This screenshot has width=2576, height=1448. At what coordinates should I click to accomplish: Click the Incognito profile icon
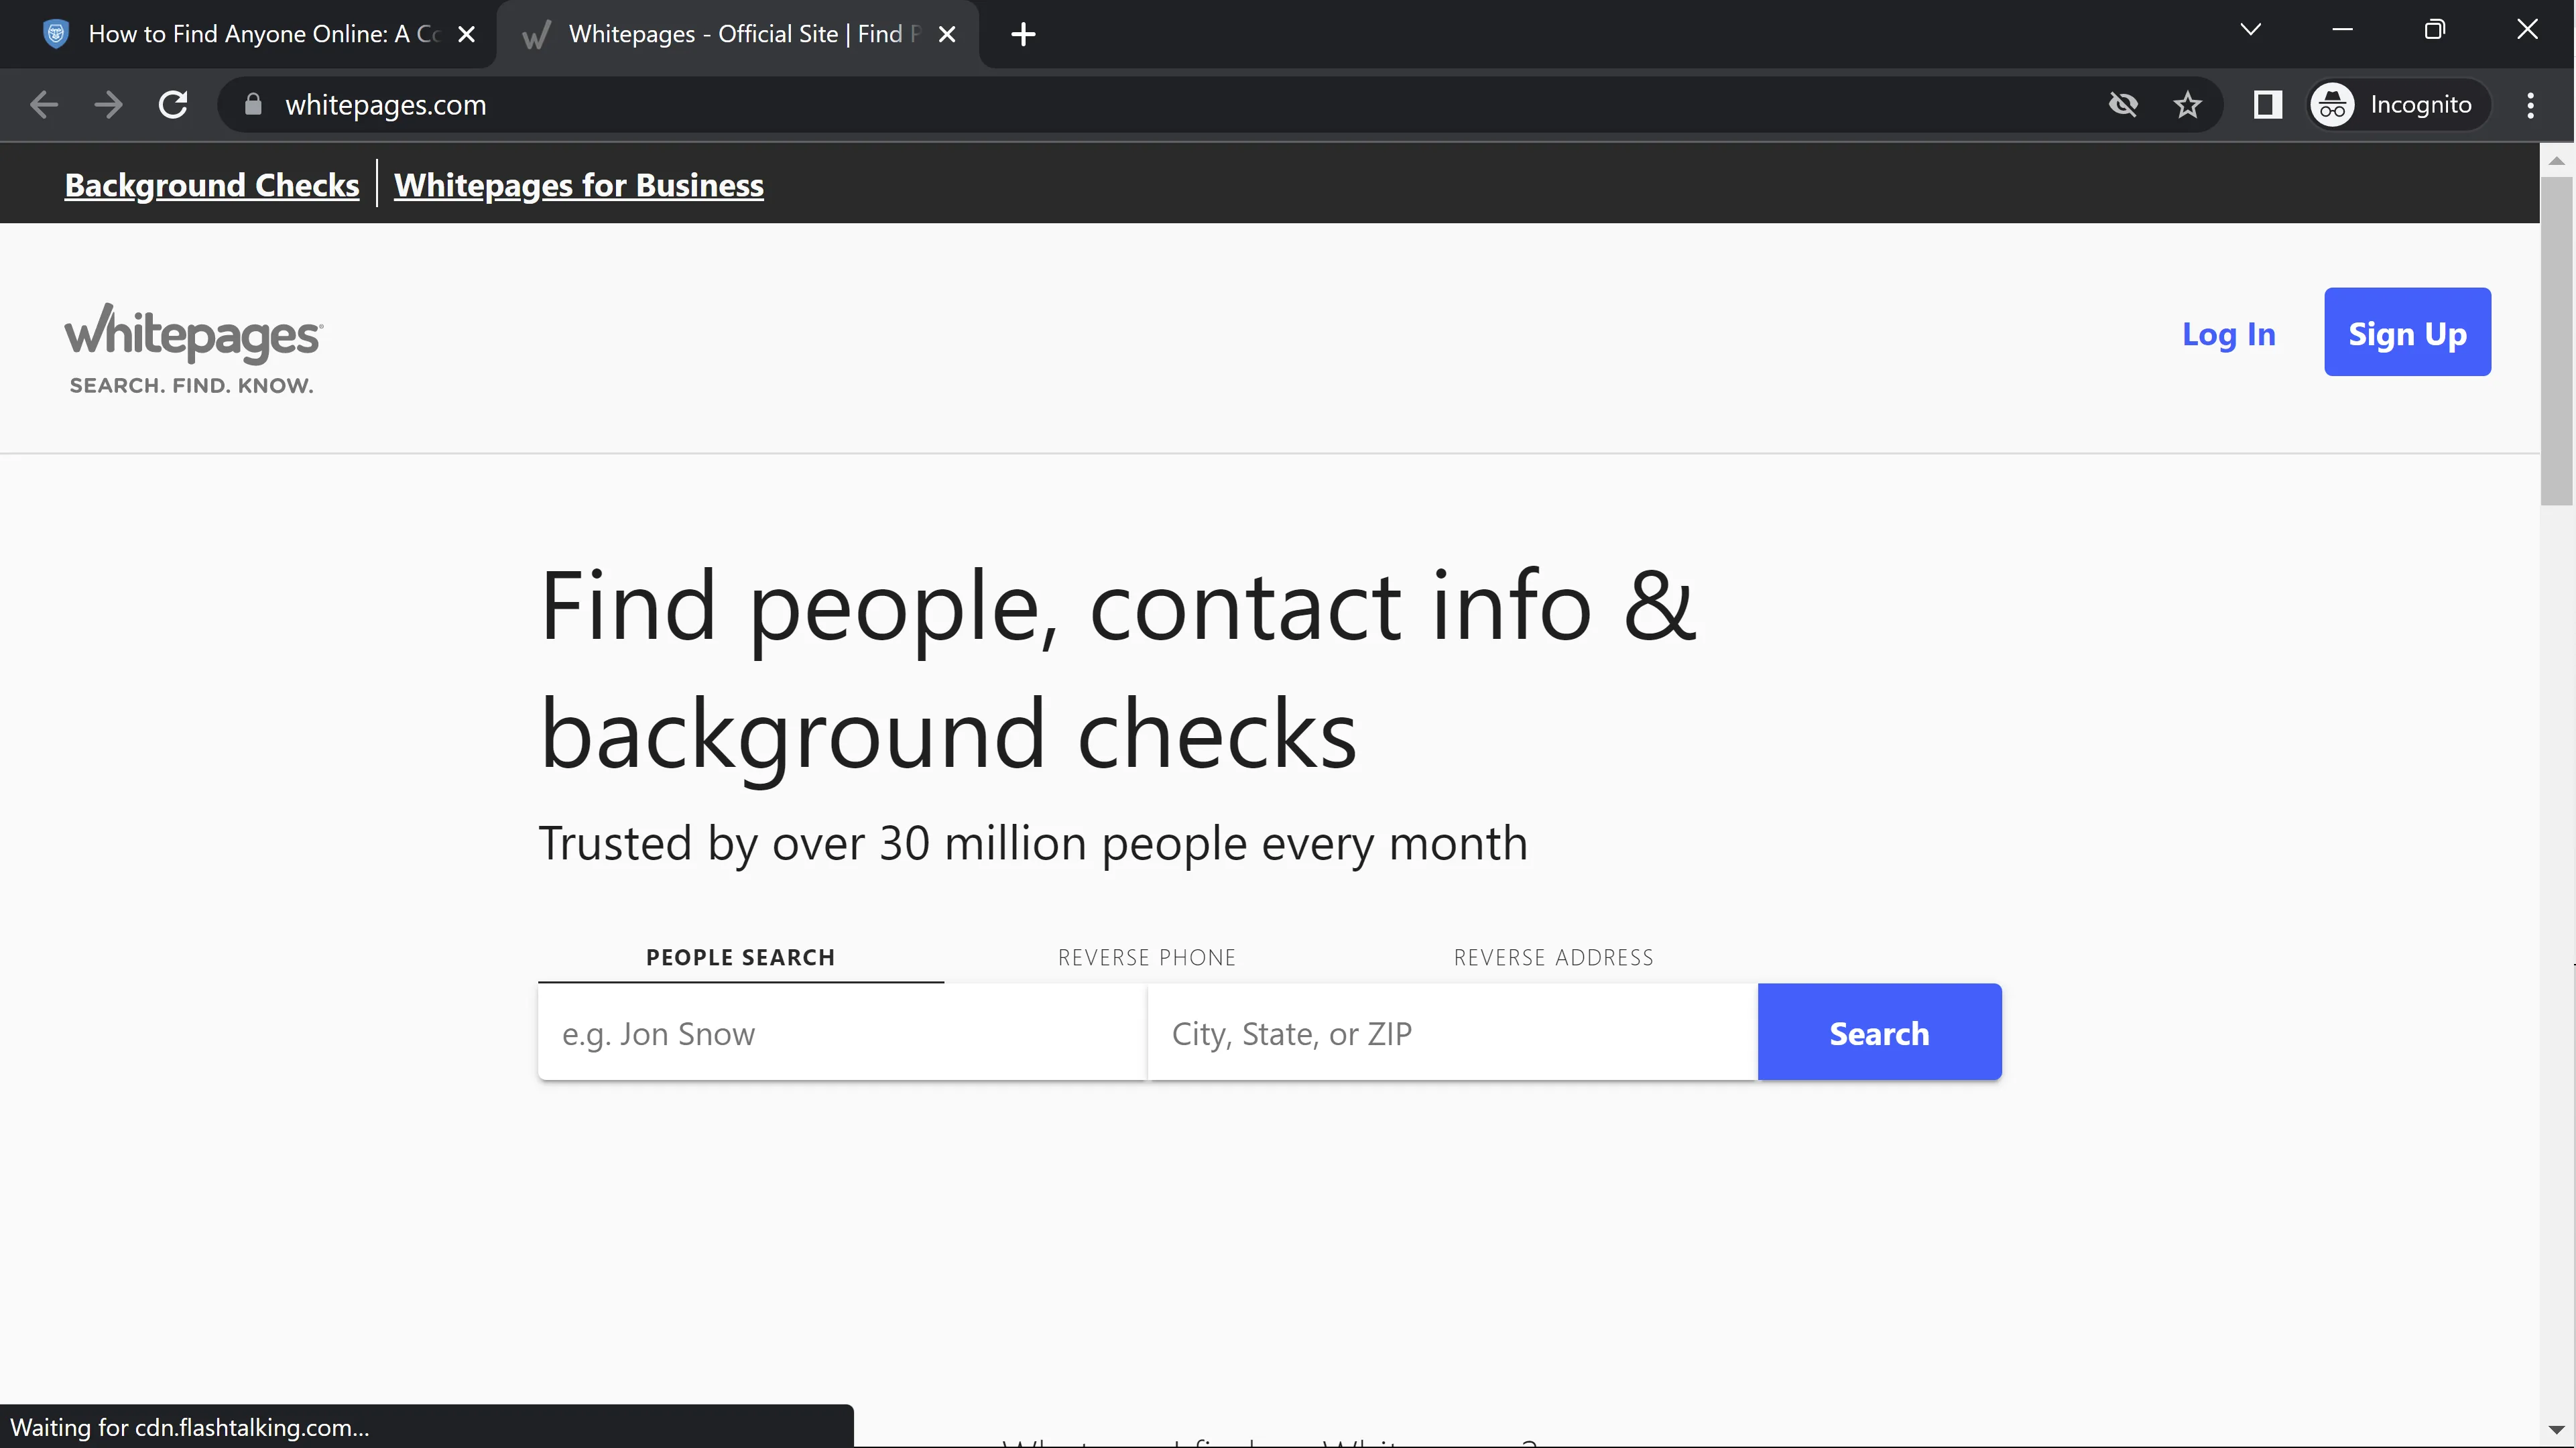(2333, 105)
